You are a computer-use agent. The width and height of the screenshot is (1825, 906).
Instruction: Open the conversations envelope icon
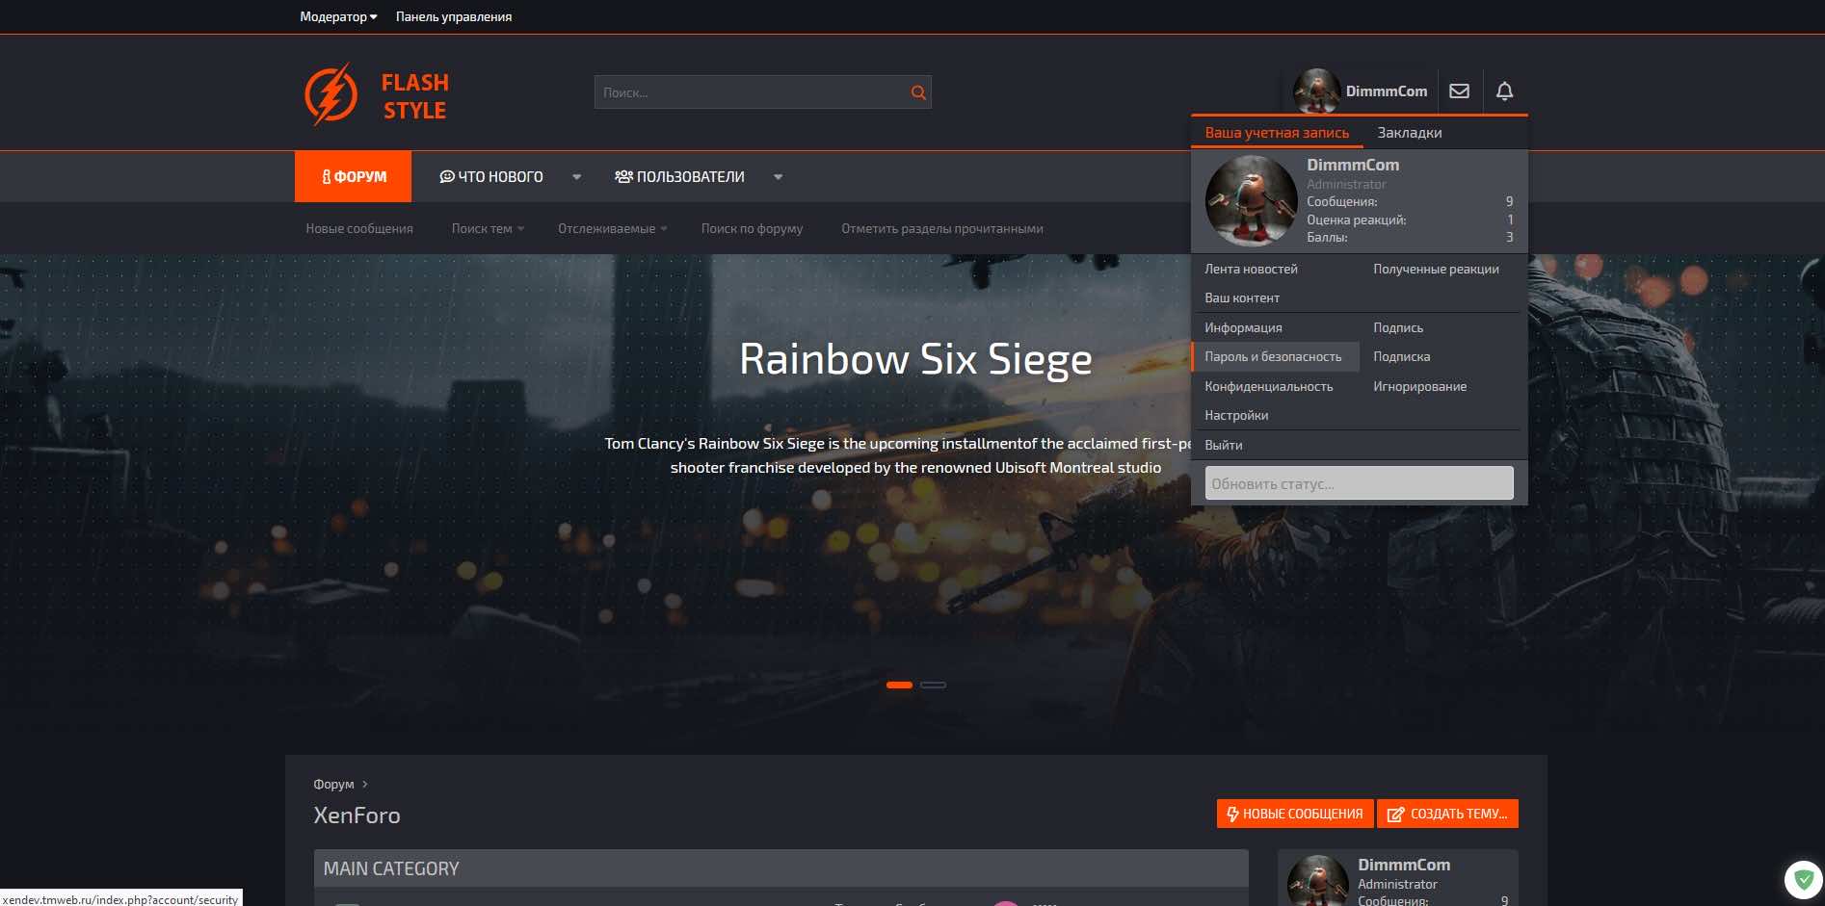[1459, 91]
